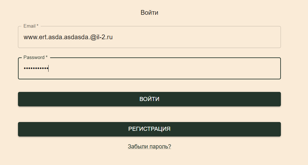Click the Password * field label

click(x=35, y=57)
